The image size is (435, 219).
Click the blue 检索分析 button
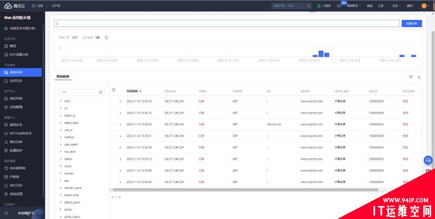[x=412, y=23]
